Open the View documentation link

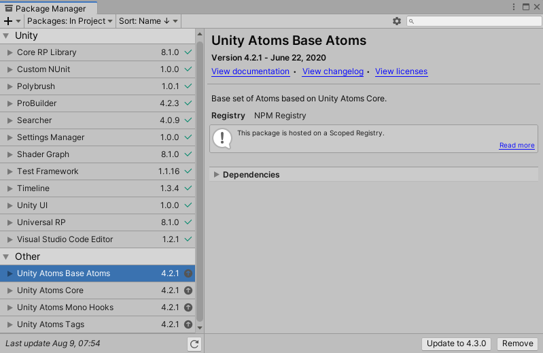(x=250, y=71)
